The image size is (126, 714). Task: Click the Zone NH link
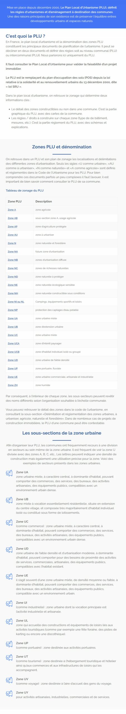(x=13, y=293)
